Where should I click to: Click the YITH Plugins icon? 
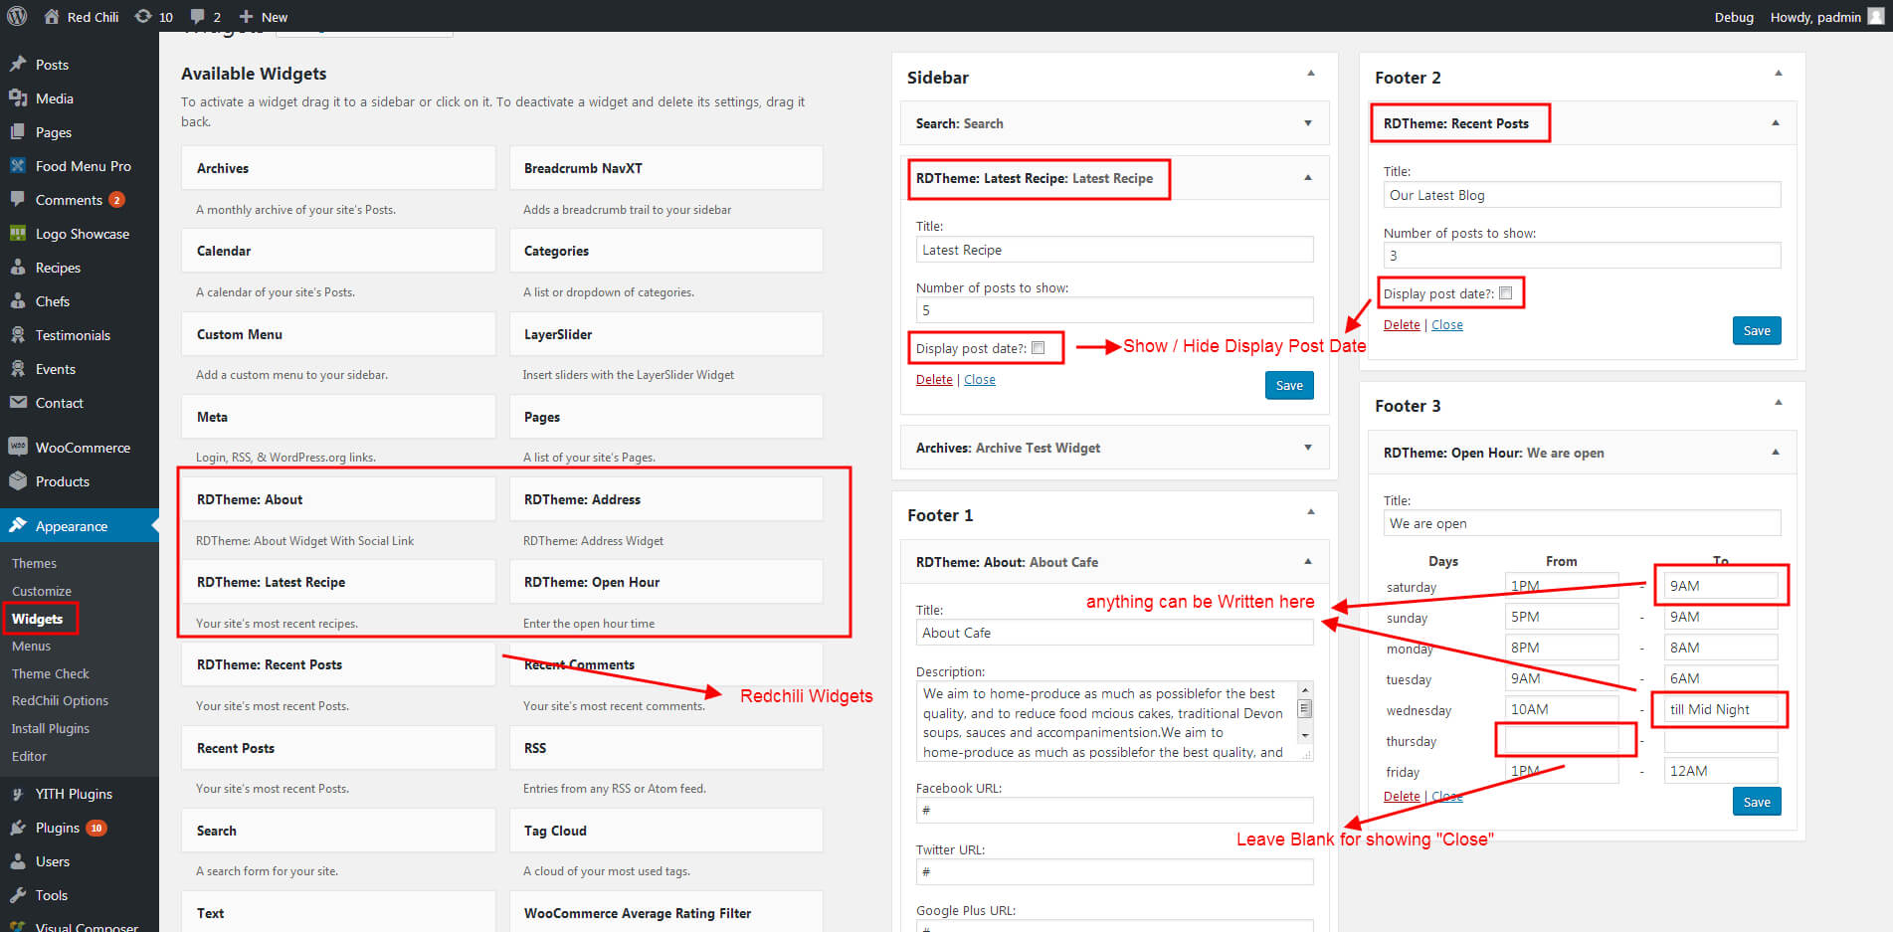(18, 794)
